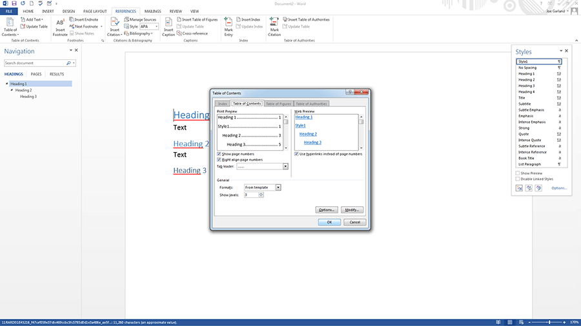Enable Show Preview in Styles pane

[x=518, y=173]
